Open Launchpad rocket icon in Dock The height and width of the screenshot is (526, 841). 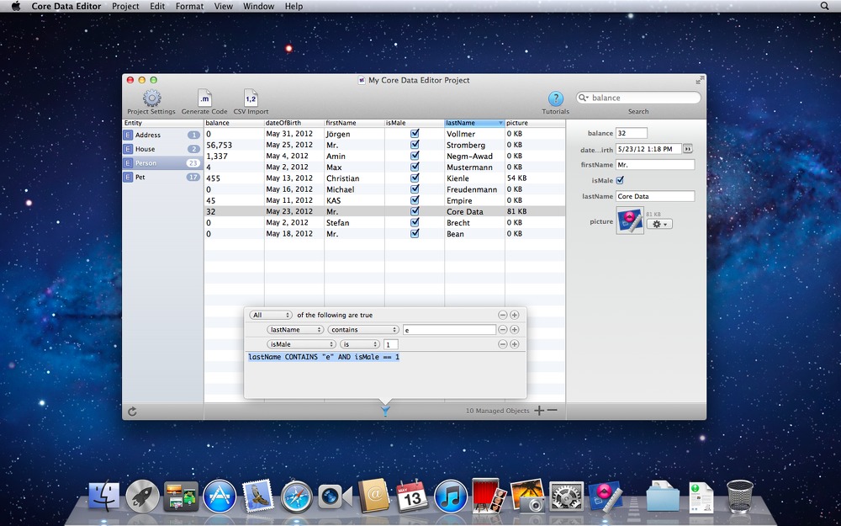coord(143,497)
